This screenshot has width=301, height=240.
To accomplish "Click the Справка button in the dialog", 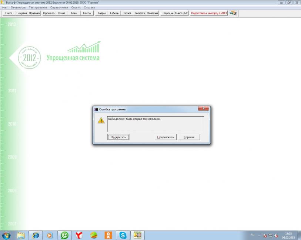I will (x=189, y=137).
